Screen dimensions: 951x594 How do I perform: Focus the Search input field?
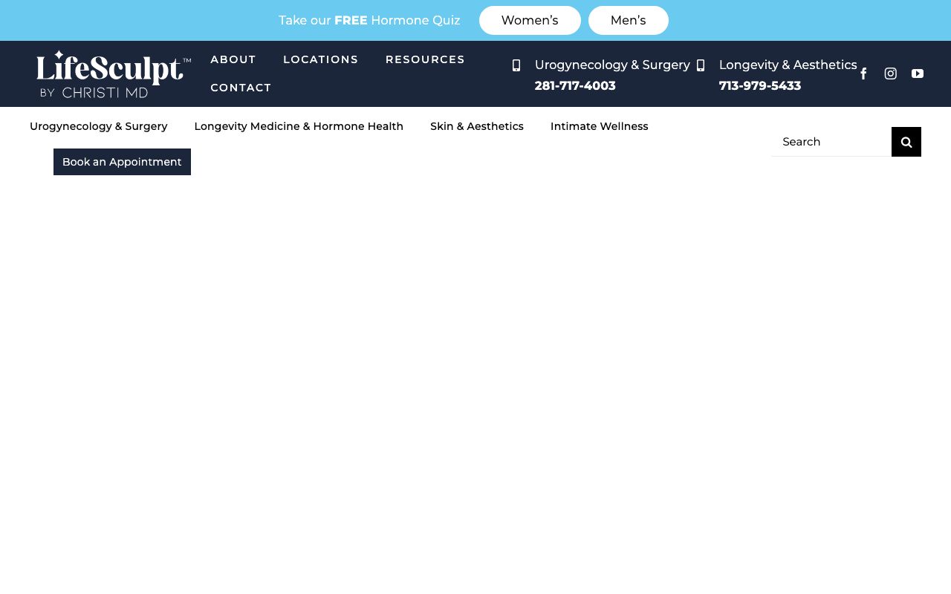tap(831, 142)
